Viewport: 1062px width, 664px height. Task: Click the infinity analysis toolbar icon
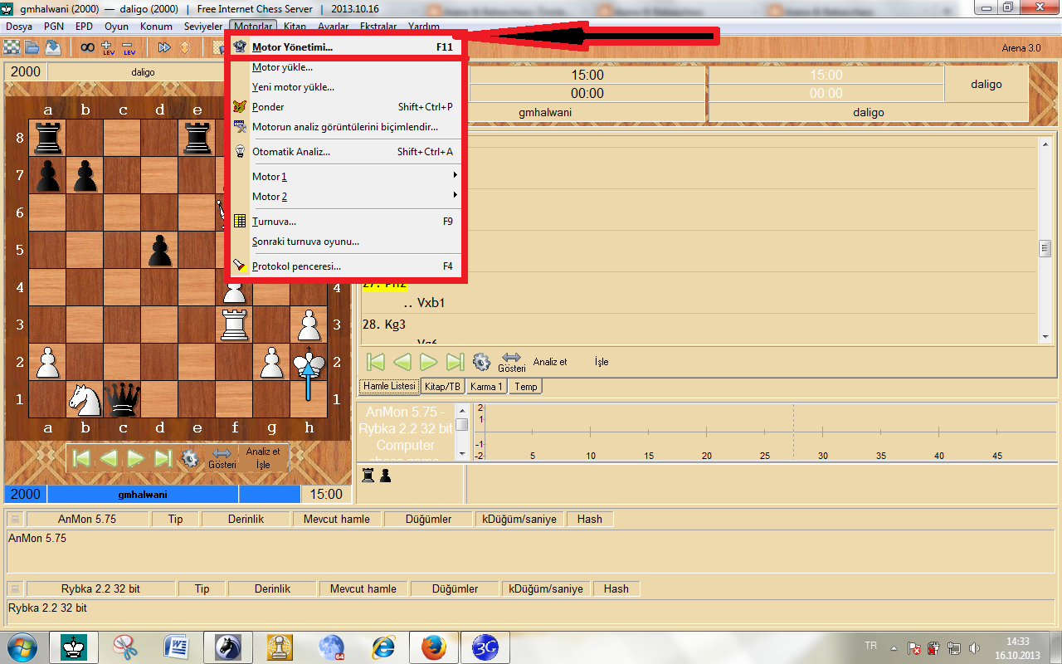point(87,47)
